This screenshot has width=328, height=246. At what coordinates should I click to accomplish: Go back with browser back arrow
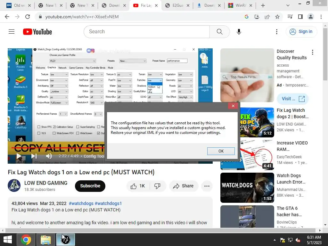pos(7,17)
